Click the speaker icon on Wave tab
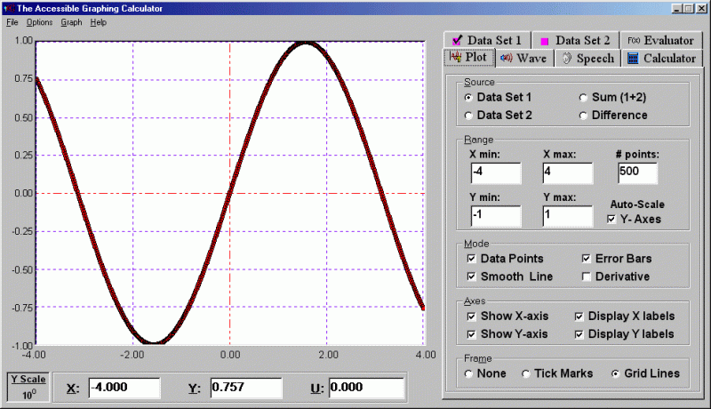 (507, 58)
